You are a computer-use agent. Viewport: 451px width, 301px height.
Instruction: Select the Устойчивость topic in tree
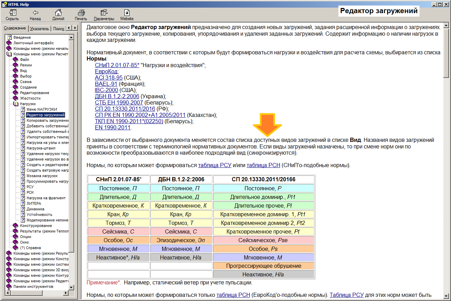pyautogui.click(x=39, y=215)
